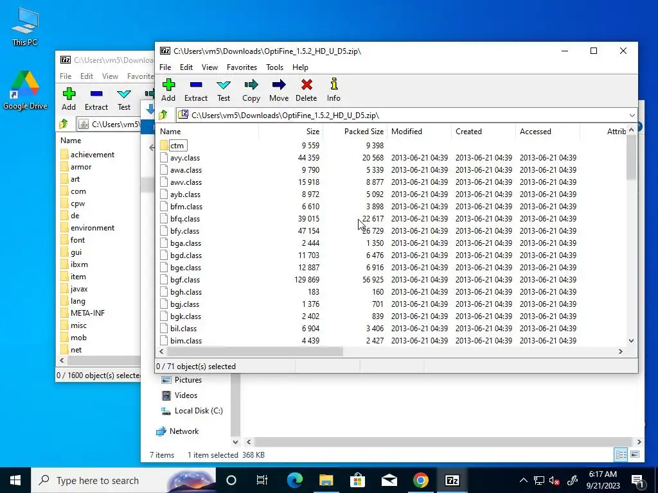Image resolution: width=658 pixels, height=493 pixels.
Task: Click Add in the background 7-Zip window
Action: pyautogui.click(x=69, y=99)
